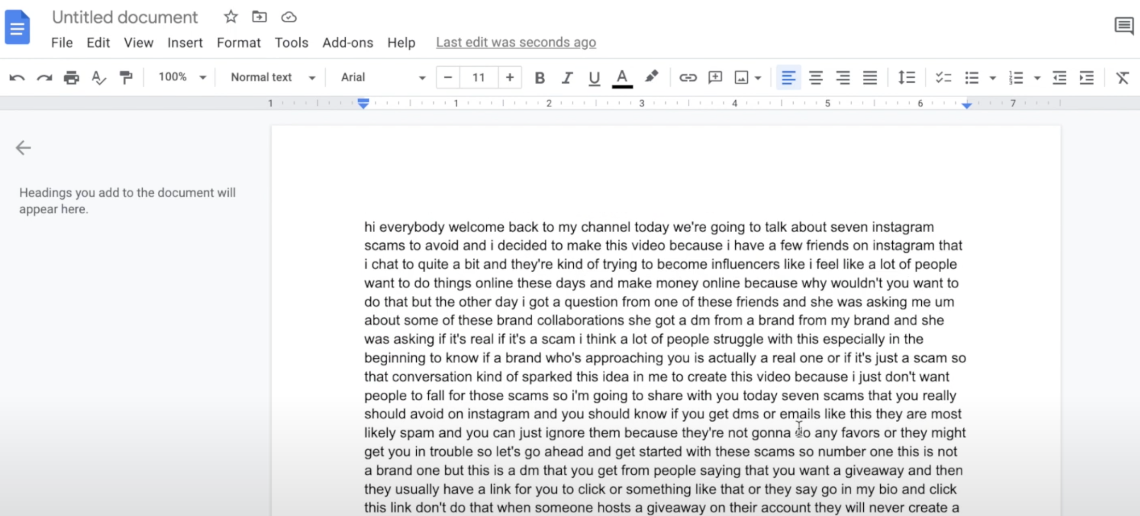The height and width of the screenshot is (516, 1140).
Task: Open the highlight color picker
Action: (651, 77)
